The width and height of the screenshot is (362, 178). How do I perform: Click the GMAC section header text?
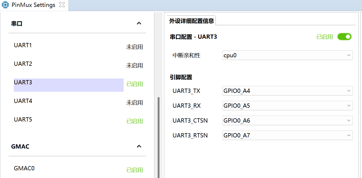point(20,146)
